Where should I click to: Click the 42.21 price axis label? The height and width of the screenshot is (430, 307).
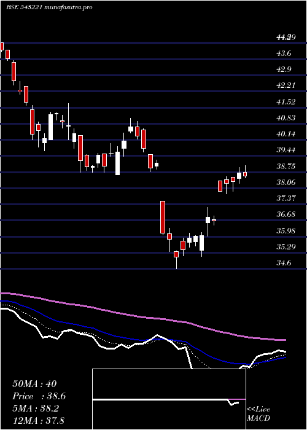pyautogui.click(x=286, y=85)
